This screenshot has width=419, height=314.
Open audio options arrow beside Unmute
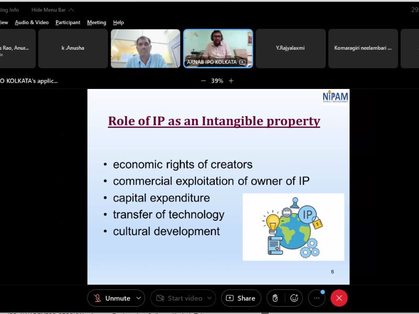pos(138,298)
